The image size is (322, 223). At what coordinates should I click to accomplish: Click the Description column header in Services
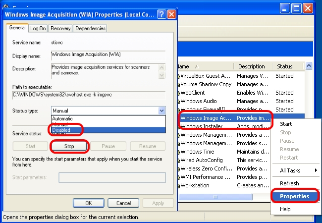click(x=253, y=66)
